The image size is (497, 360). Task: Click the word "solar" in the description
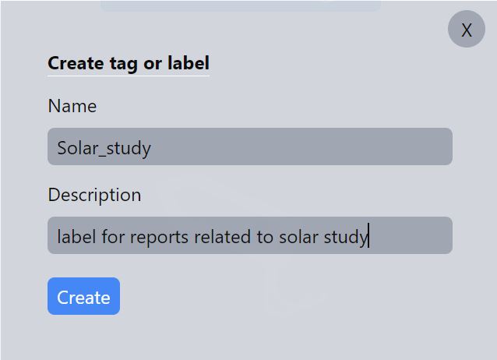pyautogui.click(x=298, y=237)
